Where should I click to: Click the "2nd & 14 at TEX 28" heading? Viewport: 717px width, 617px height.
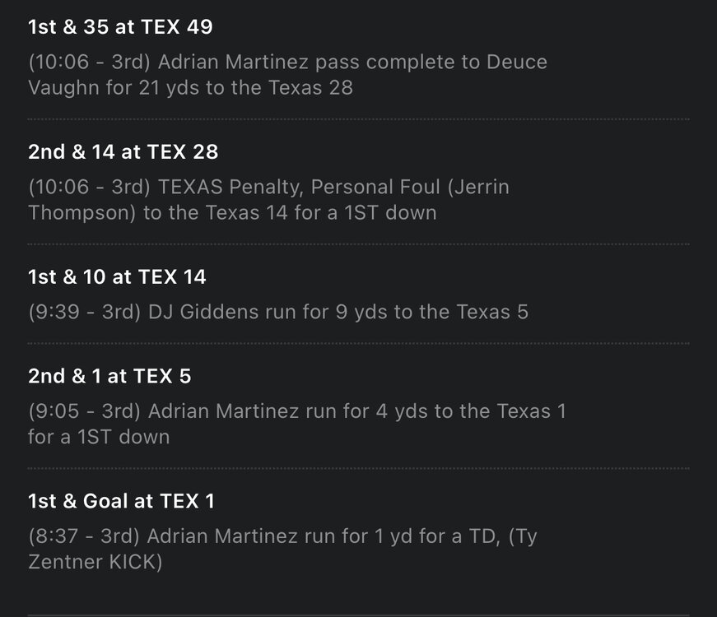pyautogui.click(x=123, y=152)
